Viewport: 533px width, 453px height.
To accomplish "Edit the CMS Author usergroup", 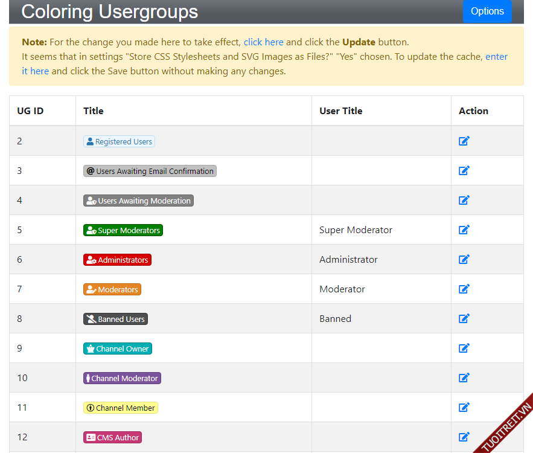I will point(464,437).
